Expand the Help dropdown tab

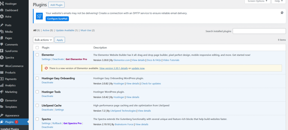pos(279,1)
